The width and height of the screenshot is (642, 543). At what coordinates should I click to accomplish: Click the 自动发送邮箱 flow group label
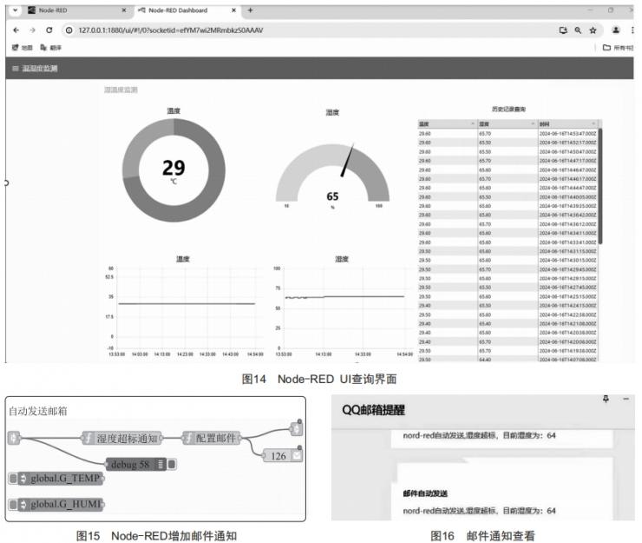tap(37, 411)
